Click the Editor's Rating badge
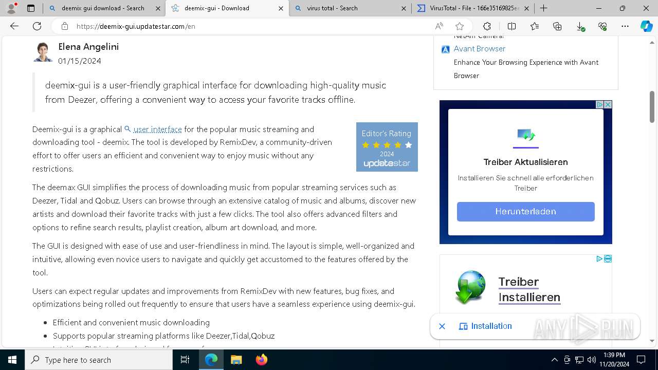Viewport: 658px width, 370px height. 387,147
